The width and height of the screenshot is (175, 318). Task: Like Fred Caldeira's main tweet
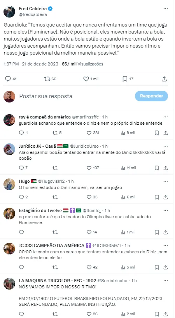point(86,79)
